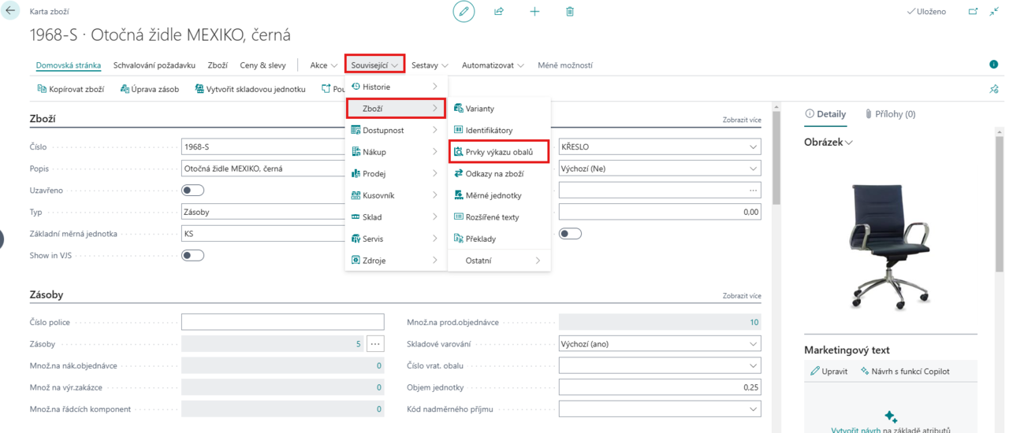Switch to the Přílohy (0) tab
1009x433 pixels.
click(x=890, y=114)
